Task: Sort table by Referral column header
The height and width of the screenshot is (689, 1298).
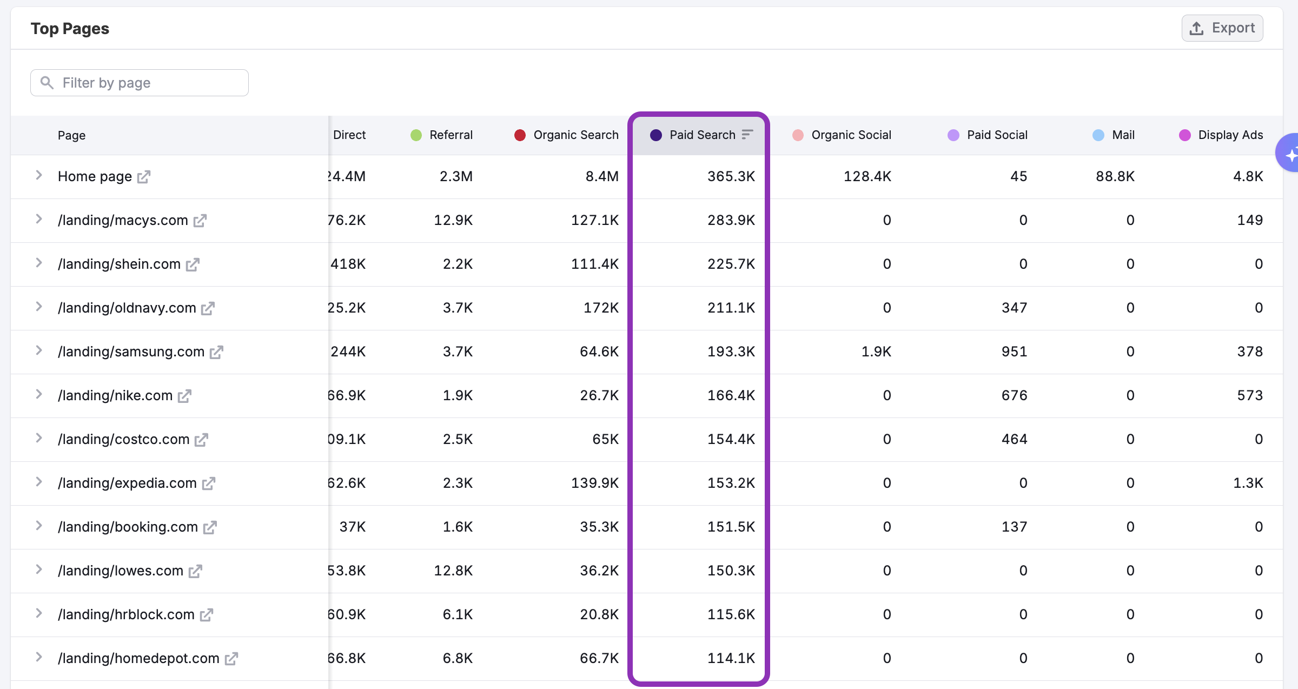Action: coord(451,135)
